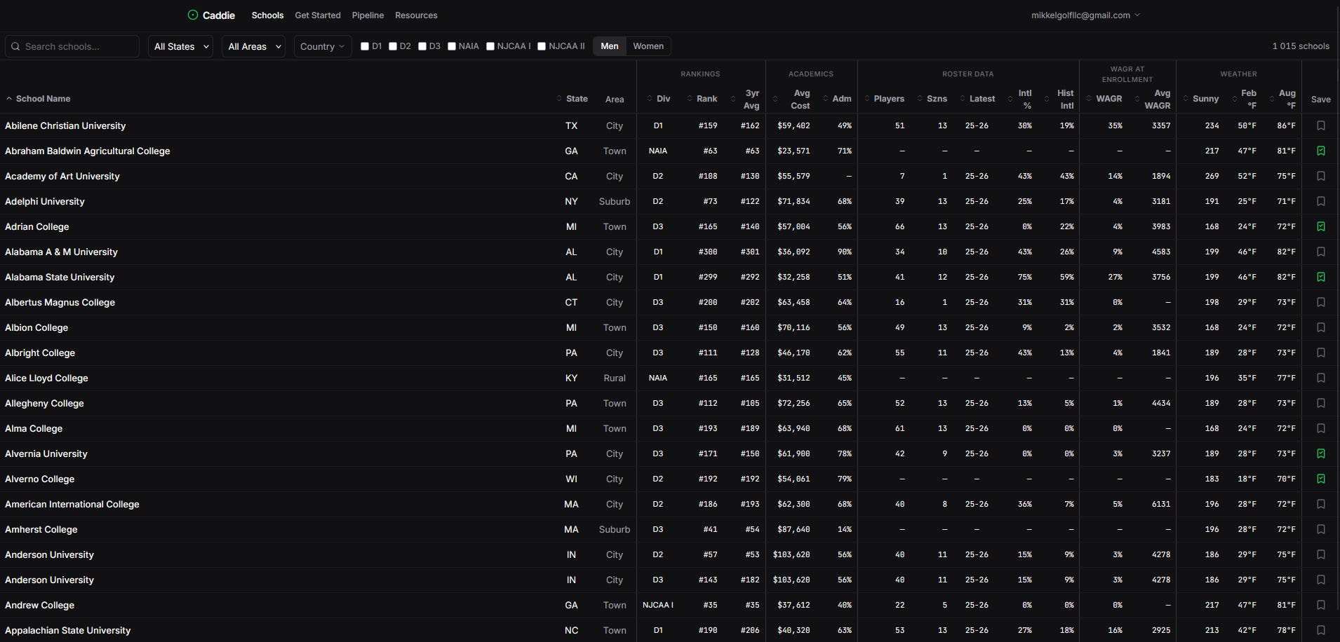Sort by Players column header
The height and width of the screenshot is (642, 1340).
click(x=884, y=99)
